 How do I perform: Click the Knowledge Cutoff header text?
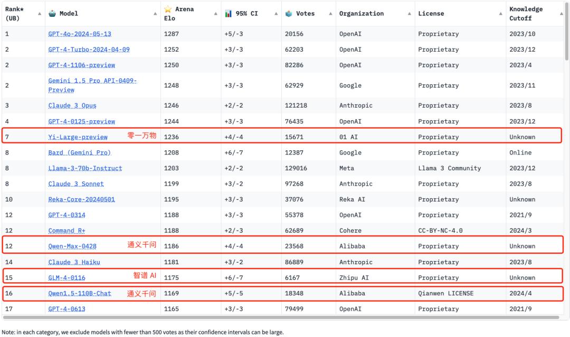(x=526, y=13)
